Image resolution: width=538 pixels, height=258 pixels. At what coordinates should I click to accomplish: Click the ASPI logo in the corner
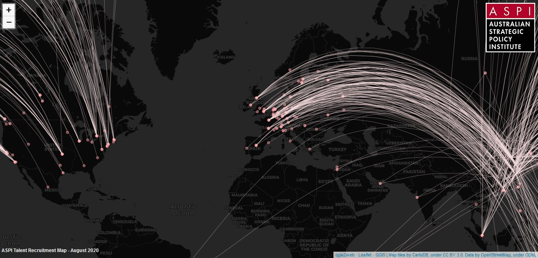[510, 27]
